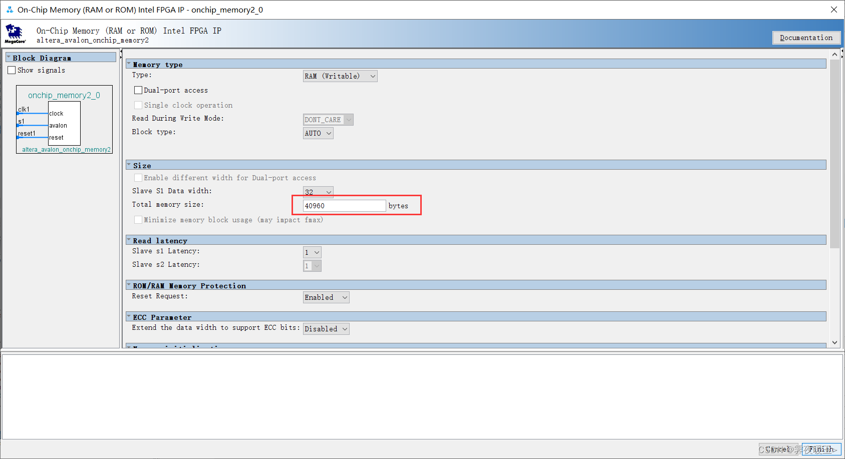Open the Slave S1 Data width dropdown
This screenshot has height=459, width=845.
pyautogui.click(x=318, y=192)
